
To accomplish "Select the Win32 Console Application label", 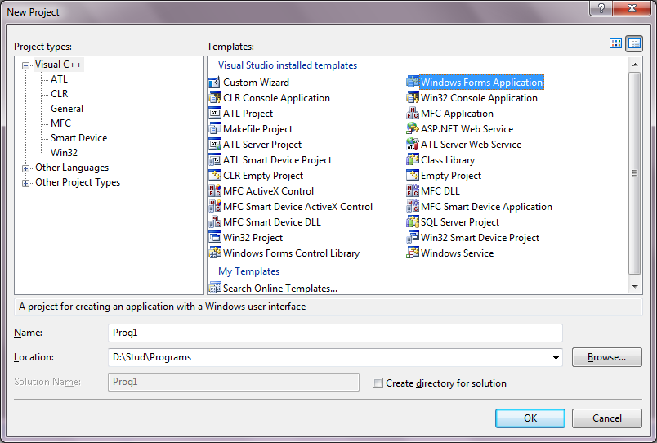I will tap(479, 98).
